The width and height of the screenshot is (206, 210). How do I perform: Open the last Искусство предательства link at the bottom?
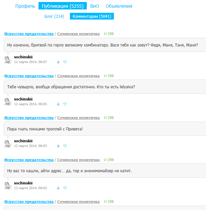point(29,202)
